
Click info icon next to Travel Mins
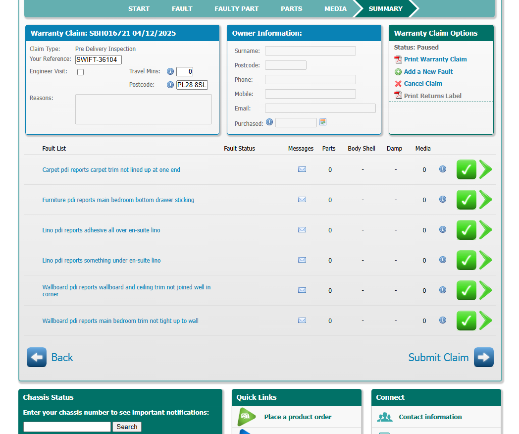(x=170, y=71)
